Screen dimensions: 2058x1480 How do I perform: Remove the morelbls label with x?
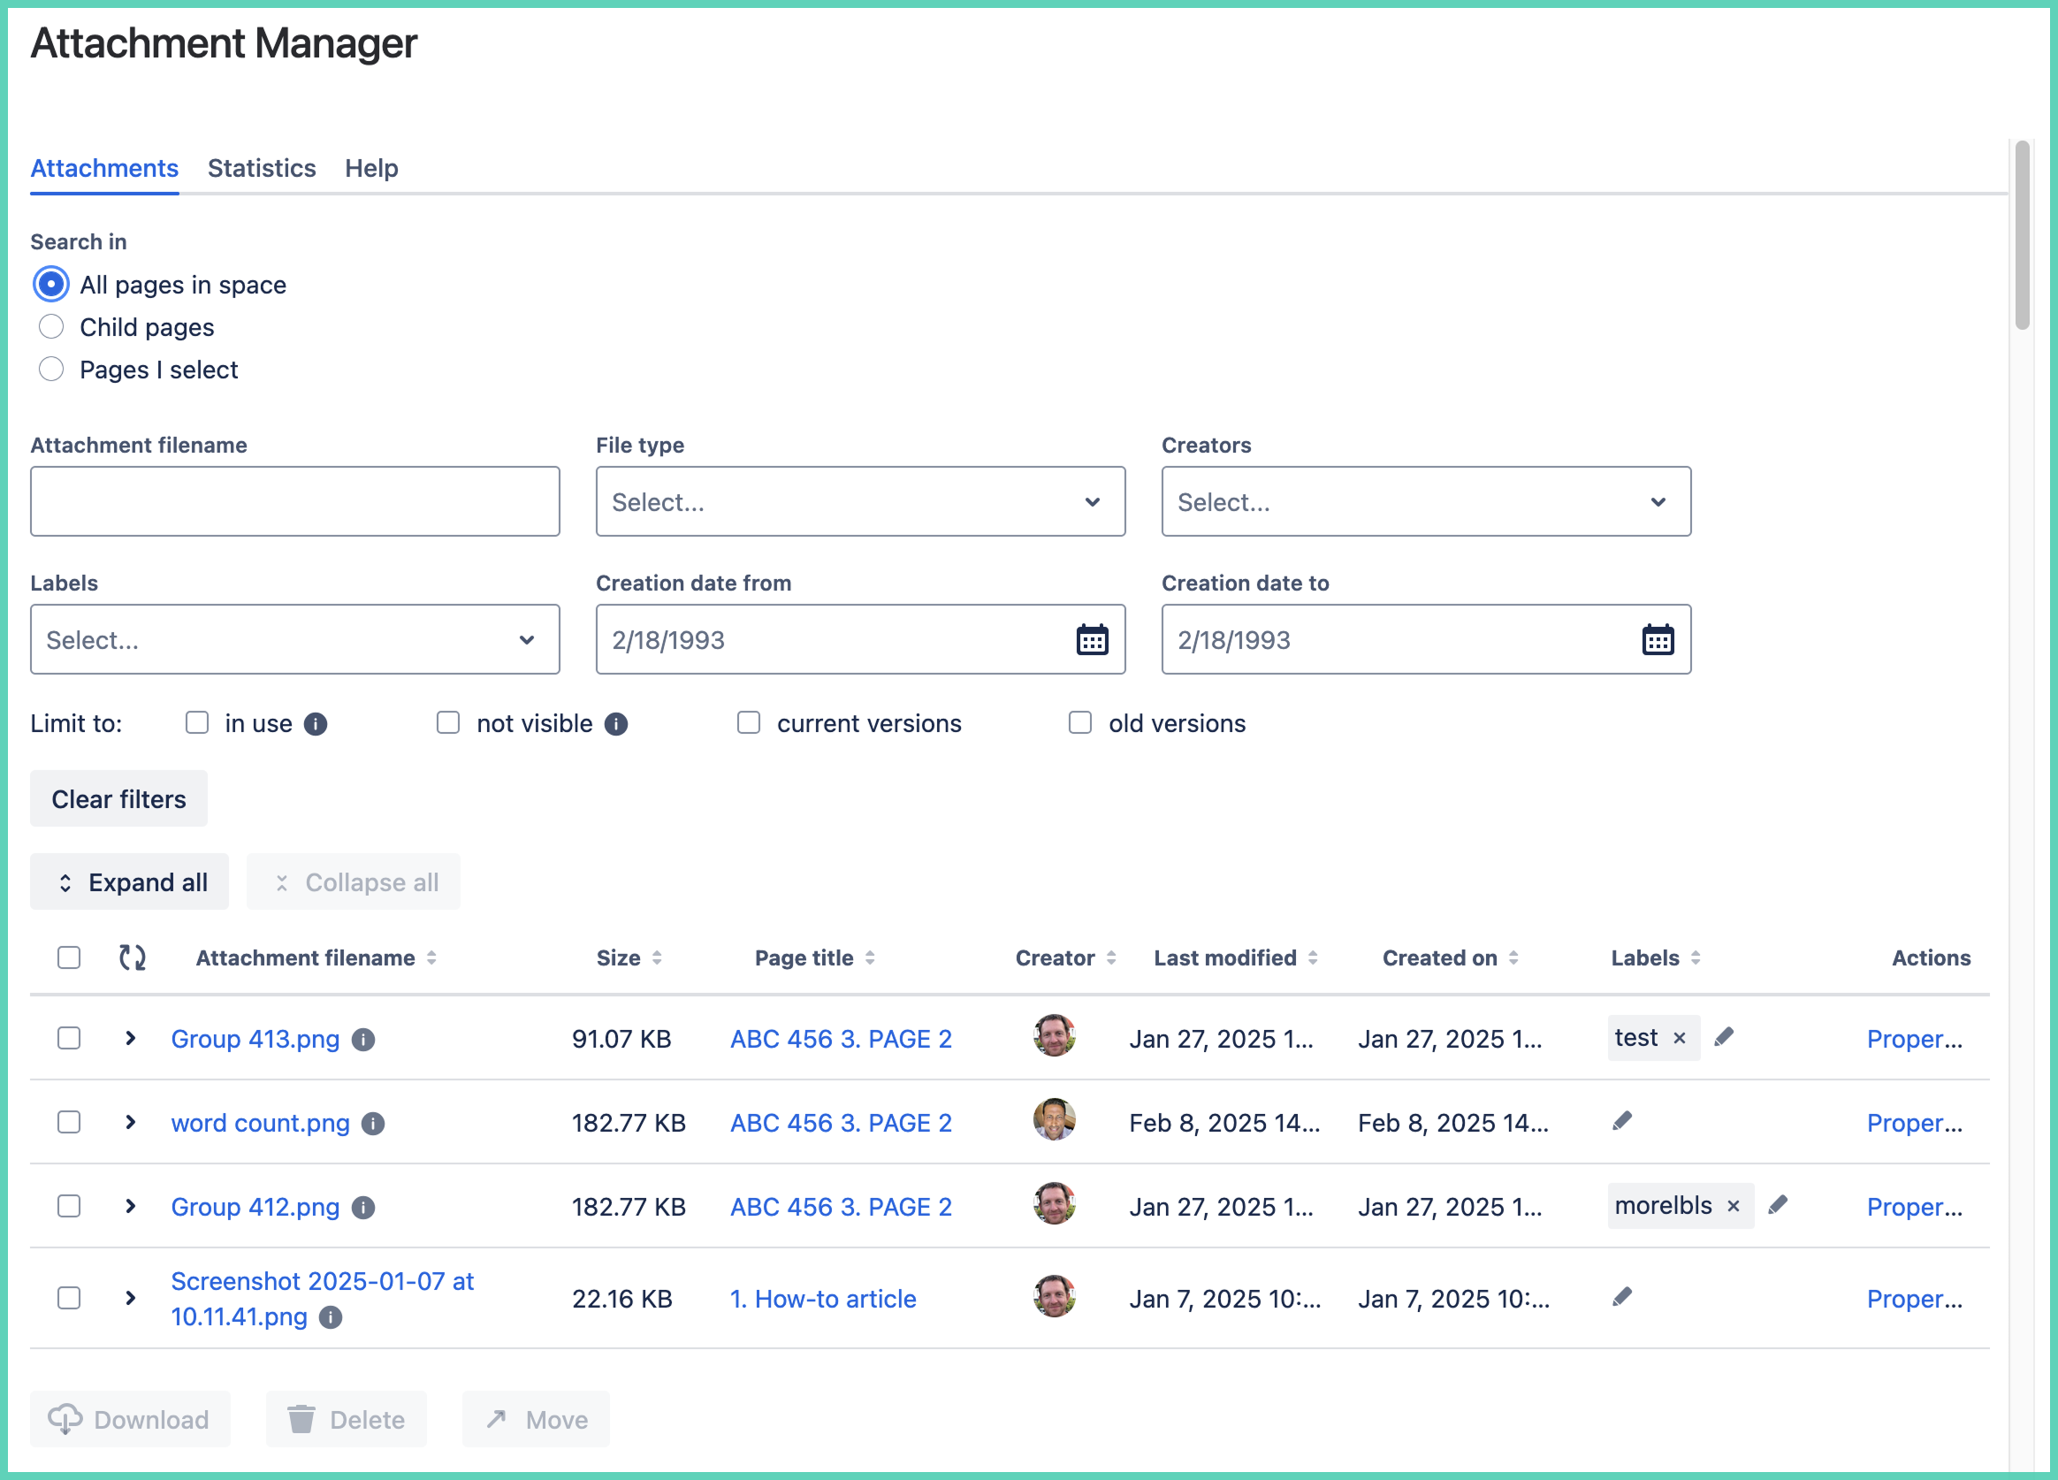[x=1734, y=1206]
